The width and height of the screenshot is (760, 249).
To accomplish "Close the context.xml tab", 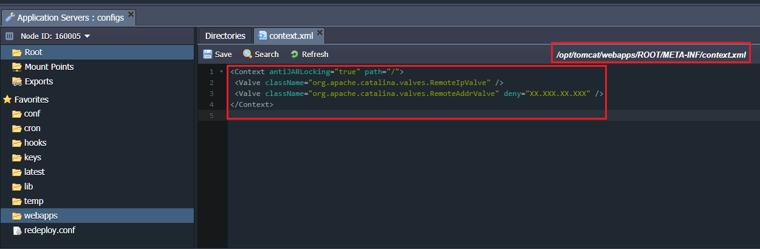I will click(x=320, y=32).
